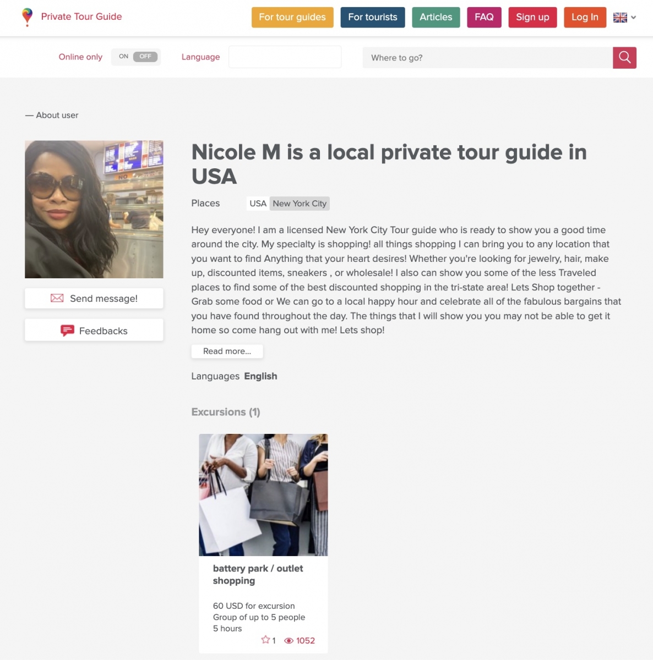Click the UK flag language icon
Screen dimensions: 653x660
point(620,18)
